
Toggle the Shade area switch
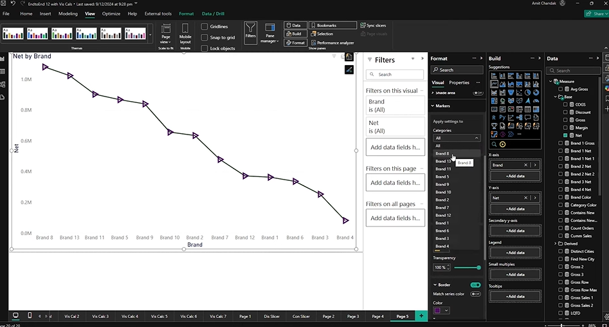click(x=477, y=93)
